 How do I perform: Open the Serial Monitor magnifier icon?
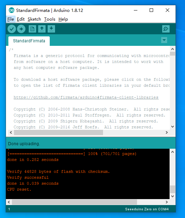166,29
